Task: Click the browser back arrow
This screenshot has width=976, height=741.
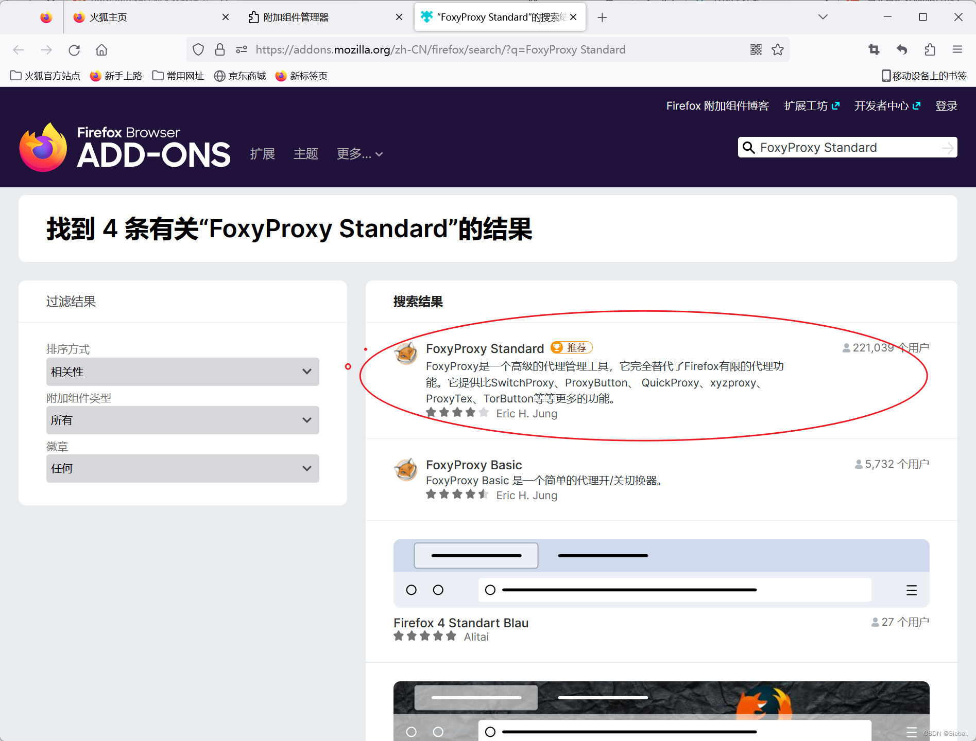Action: tap(19, 50)
